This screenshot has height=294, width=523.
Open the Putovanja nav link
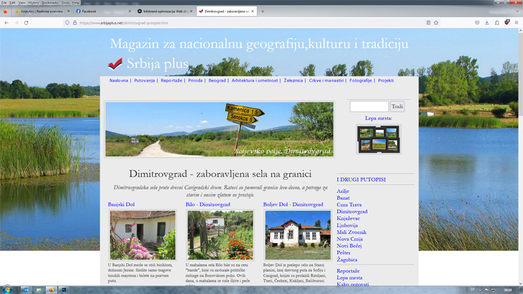click(144, 80)
